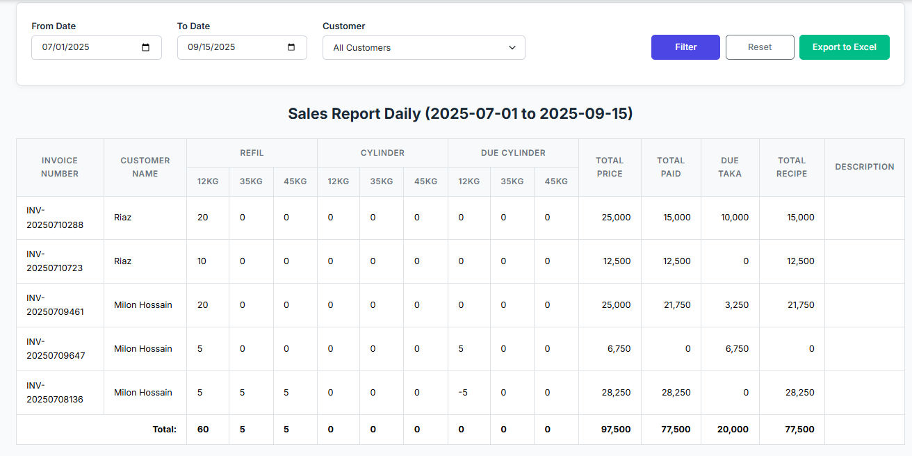Click into the To Date field
Screen dimensions: 912x456
(x=229, y=47)
